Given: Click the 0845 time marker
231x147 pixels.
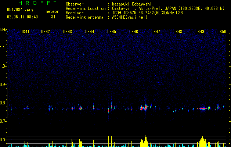Looking at the screenshot, I should (112, 31).
